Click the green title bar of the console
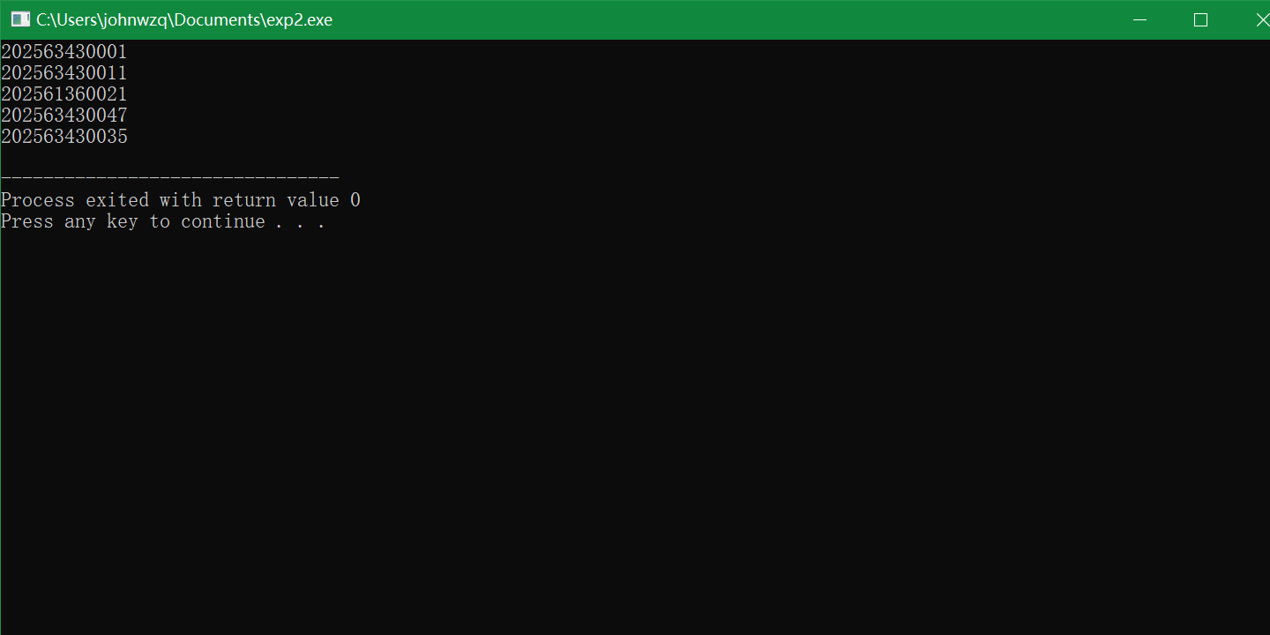The image size is (1270, 635). pyautogui.click(x=617, y=19)
